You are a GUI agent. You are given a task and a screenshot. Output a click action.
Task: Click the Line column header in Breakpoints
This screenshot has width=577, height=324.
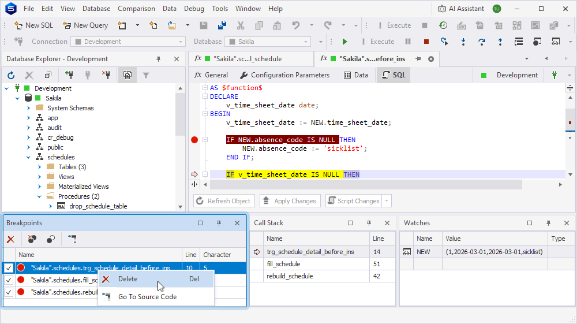190,255
